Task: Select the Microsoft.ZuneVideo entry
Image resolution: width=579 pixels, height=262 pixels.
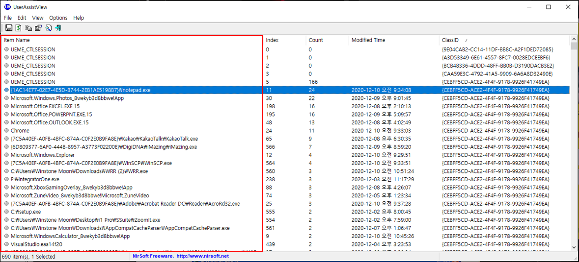Action: click(x=80, y=195)
